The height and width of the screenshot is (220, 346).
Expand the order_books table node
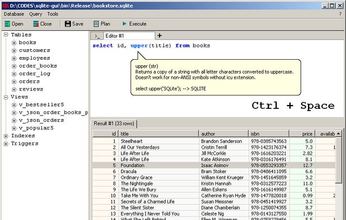[x=14, y=66]
